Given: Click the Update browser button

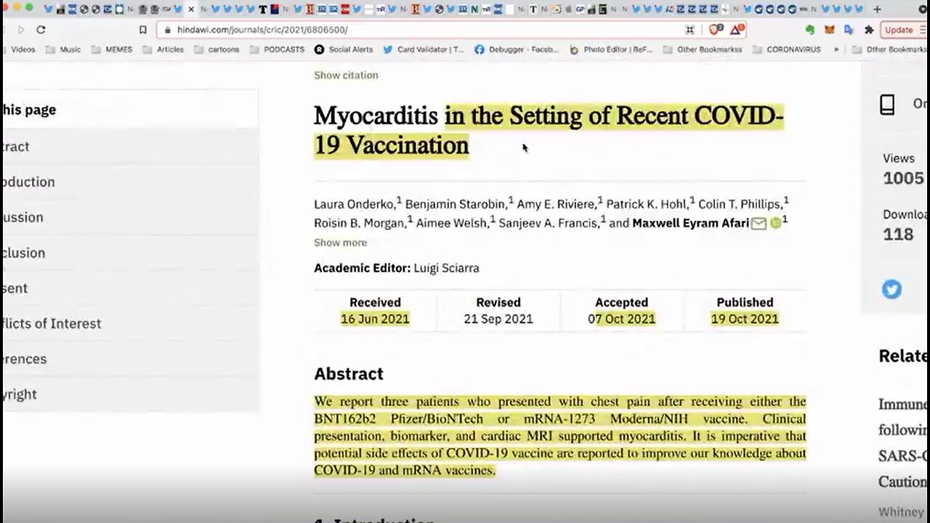Looking at the screenshot, I should 899,30.
